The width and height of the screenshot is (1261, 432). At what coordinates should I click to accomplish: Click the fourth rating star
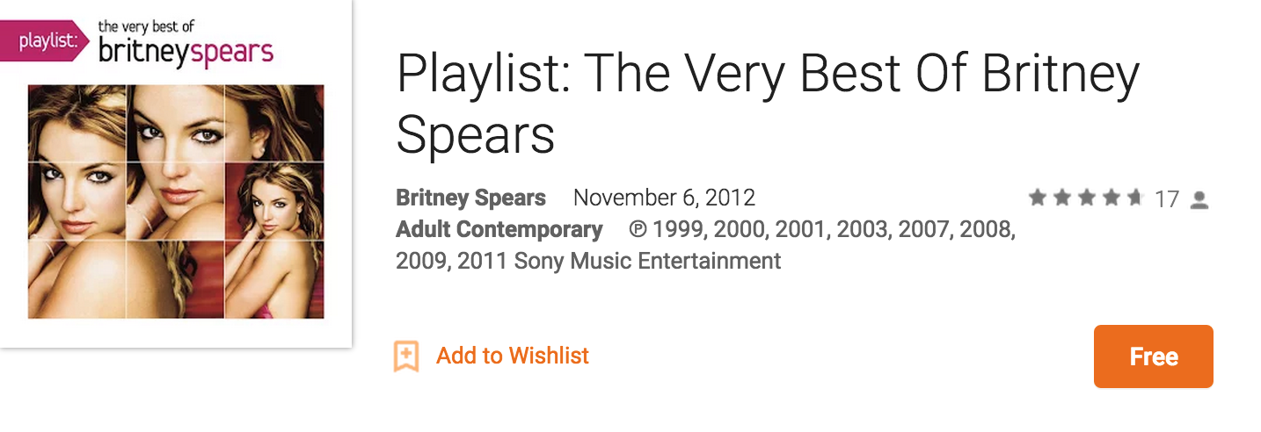tap(1111, 198)
